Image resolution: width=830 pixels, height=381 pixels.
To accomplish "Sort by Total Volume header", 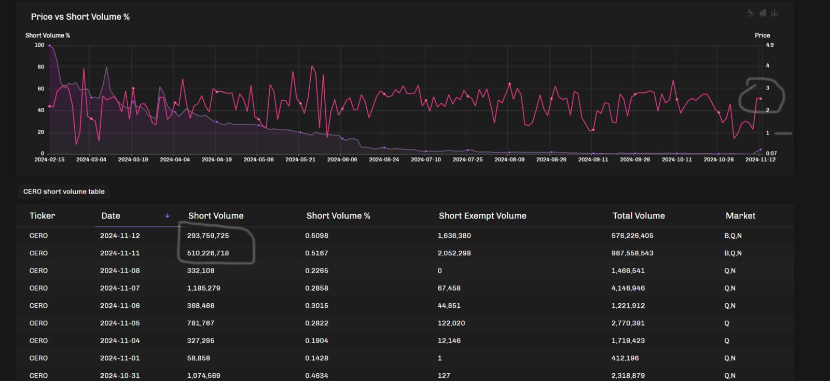I will pyautogui.click(x=639, y=216).
